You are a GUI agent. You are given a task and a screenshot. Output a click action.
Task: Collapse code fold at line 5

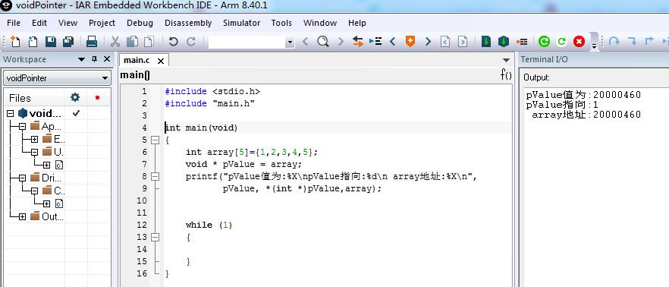[155, 140]
